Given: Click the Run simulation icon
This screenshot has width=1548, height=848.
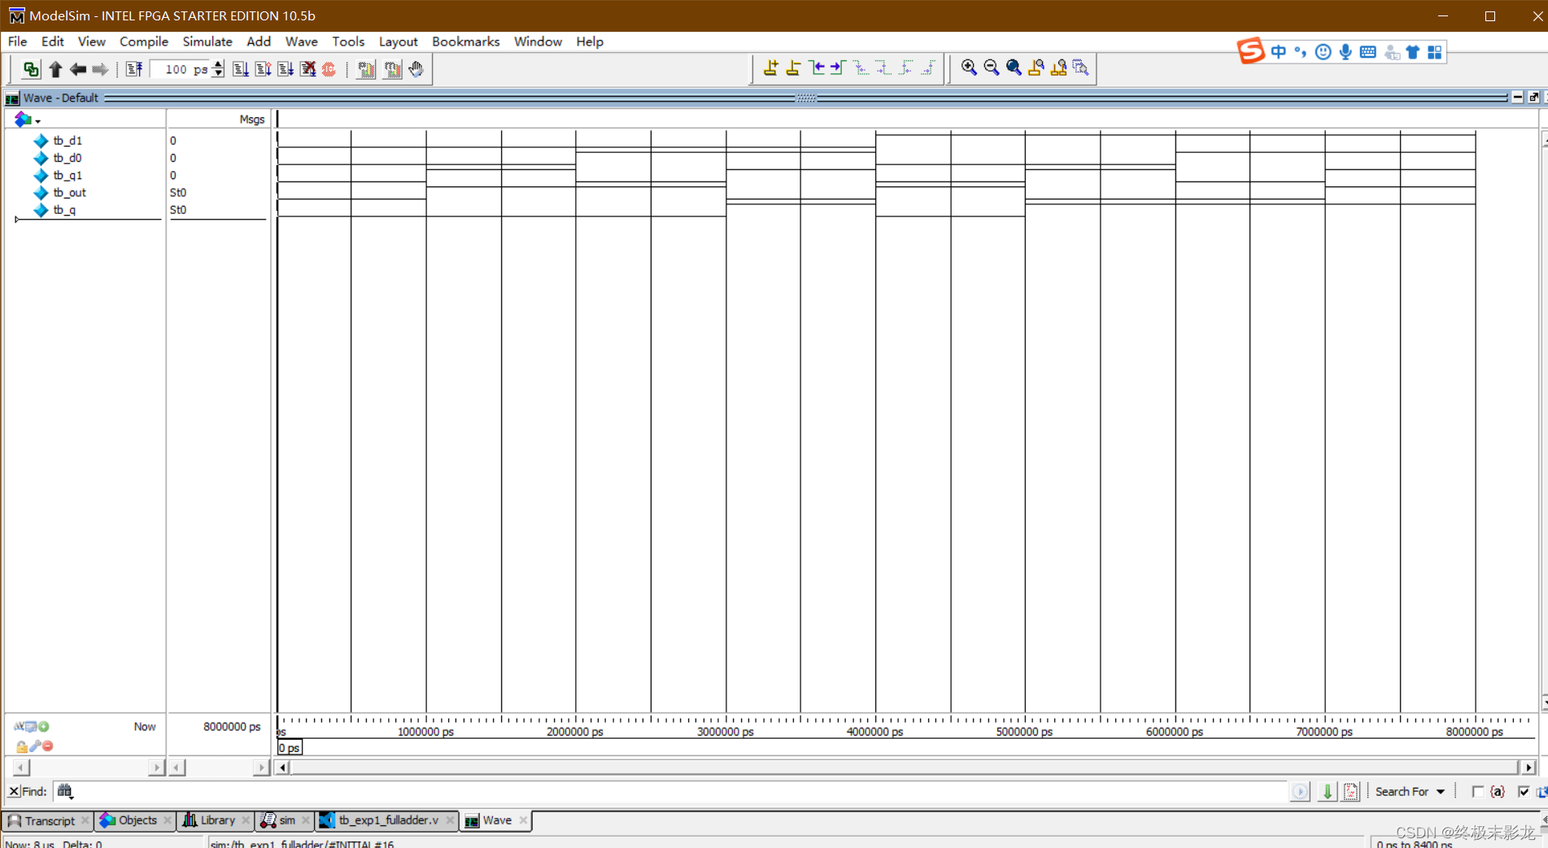Looking at the screenshot, I should (x=240, y=69).
